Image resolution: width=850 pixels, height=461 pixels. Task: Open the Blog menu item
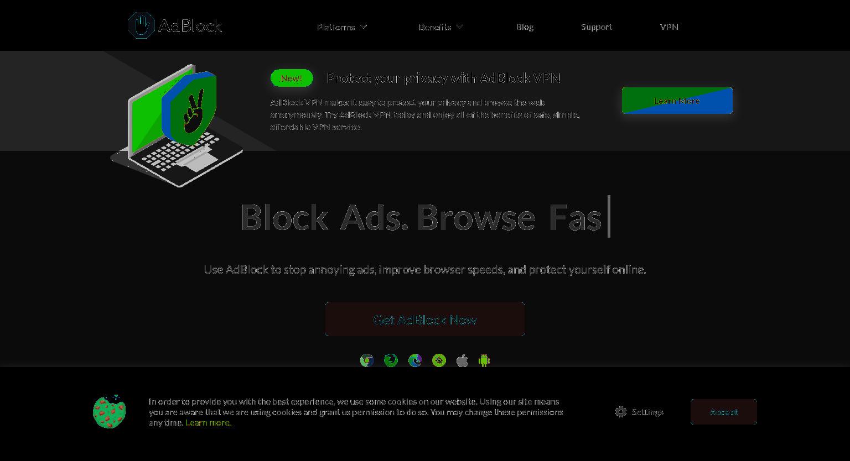525,27
